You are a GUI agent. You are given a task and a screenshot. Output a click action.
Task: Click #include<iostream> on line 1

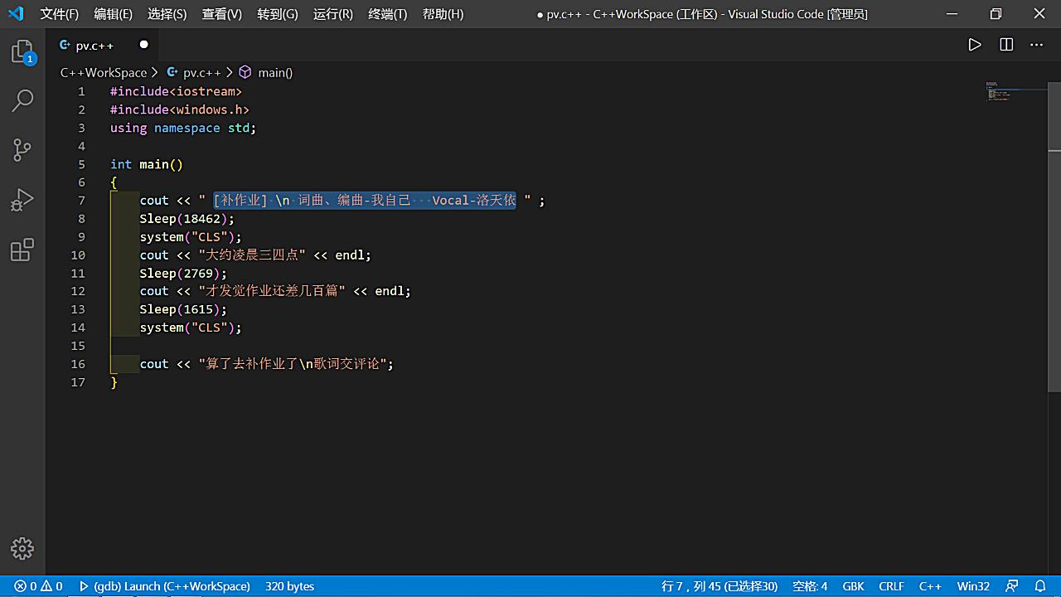[176, 91]
